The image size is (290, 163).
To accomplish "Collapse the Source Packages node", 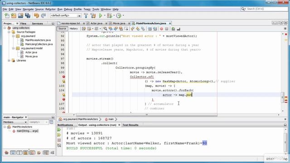I will click(9, 32).
